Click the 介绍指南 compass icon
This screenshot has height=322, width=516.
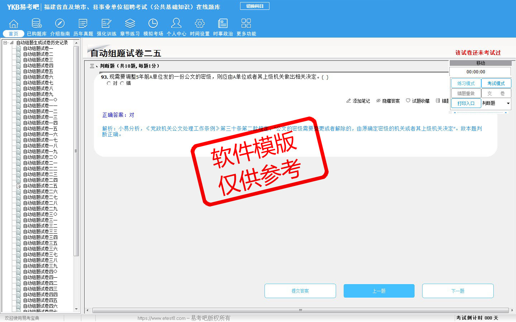click(x=60, y=24)
